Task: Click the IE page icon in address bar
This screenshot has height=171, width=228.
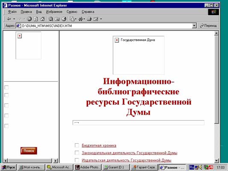Action: pyautogui.click(x=19, y=26)
